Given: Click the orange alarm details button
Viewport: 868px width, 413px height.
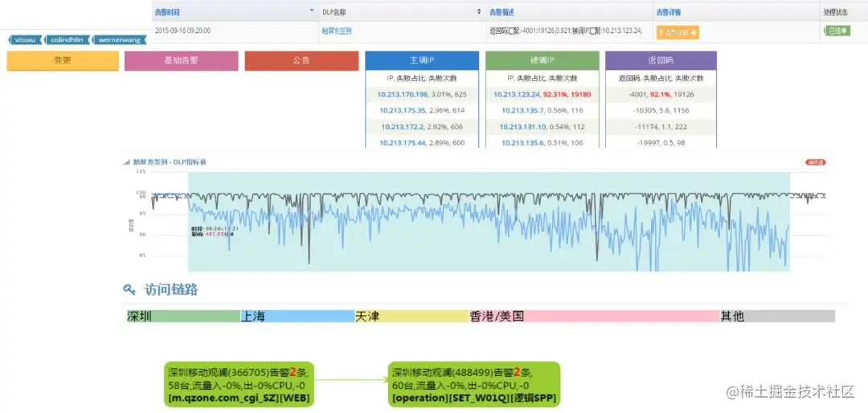Looking at the screenshot, I should [678, 32].
